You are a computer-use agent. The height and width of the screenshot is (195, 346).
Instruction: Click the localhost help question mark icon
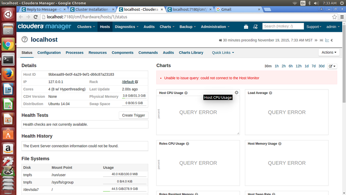click(25, 39)
